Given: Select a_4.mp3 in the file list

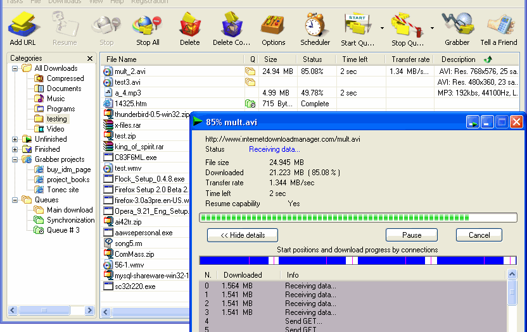Looking at the screenshot, I should point(128,93).
